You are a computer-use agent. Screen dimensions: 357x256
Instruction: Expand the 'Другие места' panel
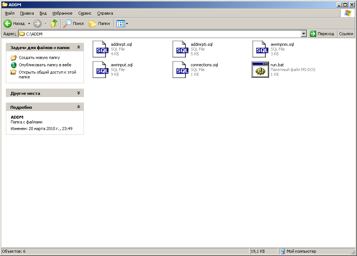point(78,93)
